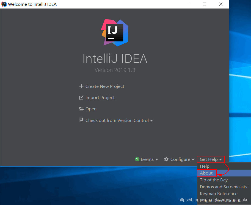Click the plus icon beside Create New Project
251x205 pixels.
(81, 86)
